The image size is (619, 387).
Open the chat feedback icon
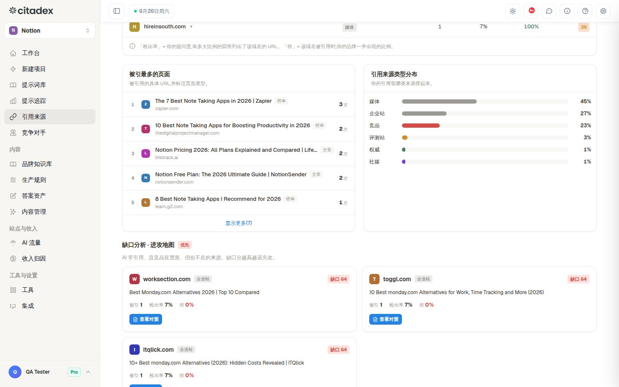tap(549, 11)
